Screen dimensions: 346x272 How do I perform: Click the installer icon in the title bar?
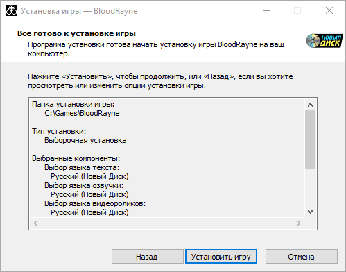click(x=12, y=10)
